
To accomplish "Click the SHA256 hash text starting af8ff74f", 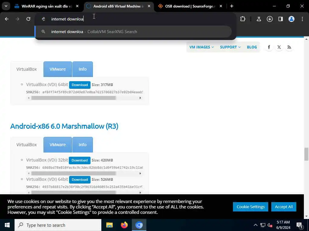I will 93,92.
